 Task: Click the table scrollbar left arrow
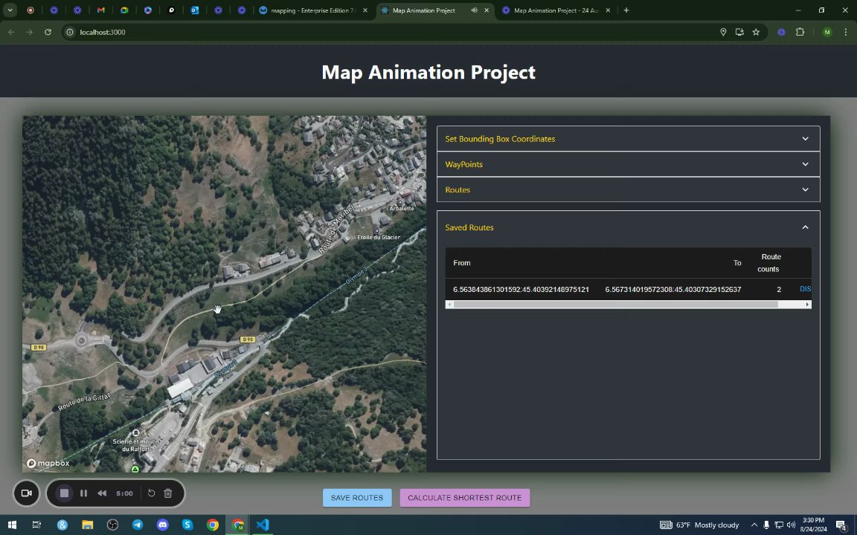click(x=449, y=305)
